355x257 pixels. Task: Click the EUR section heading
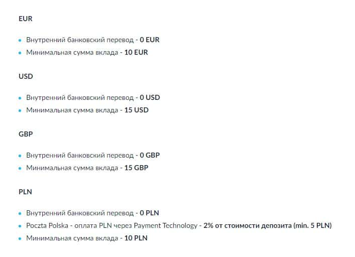point(25,19)
